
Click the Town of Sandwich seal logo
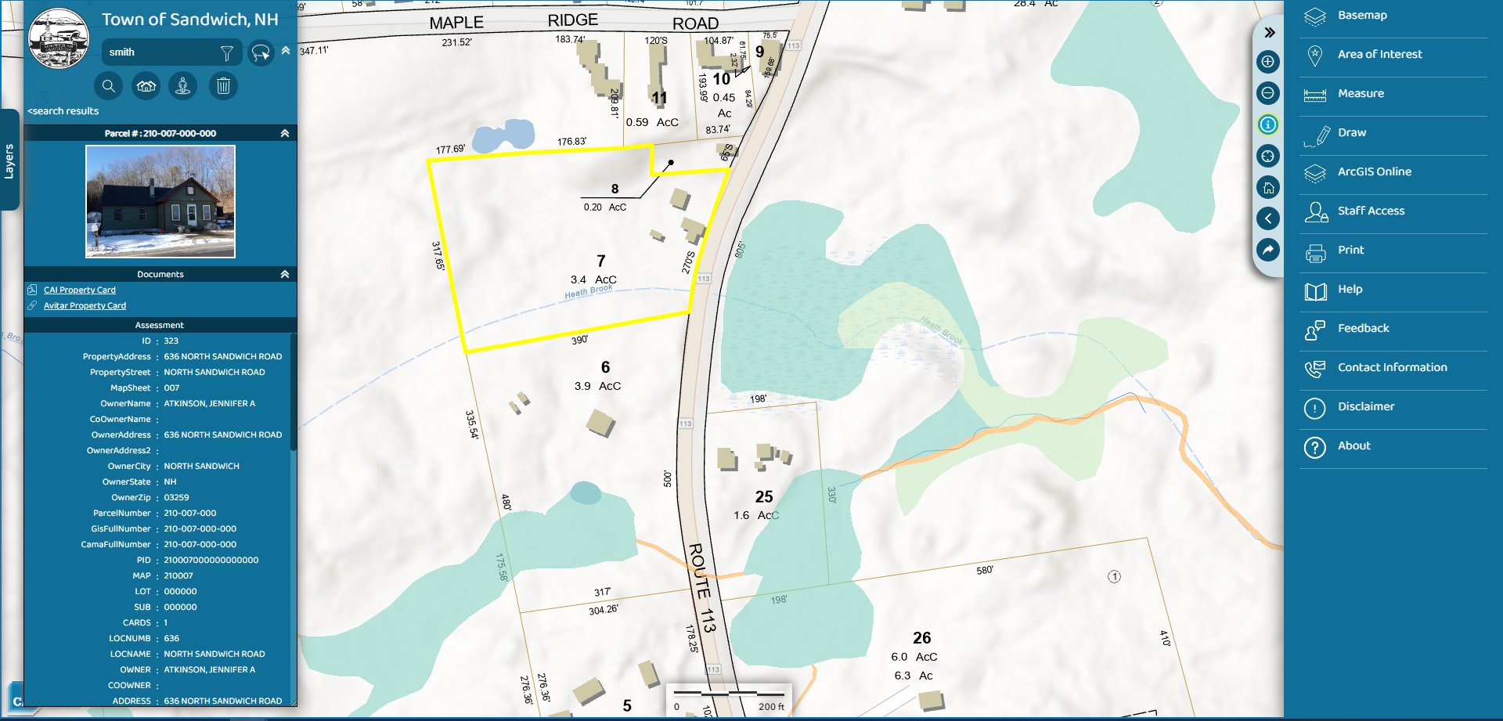[x=59, y=38]
